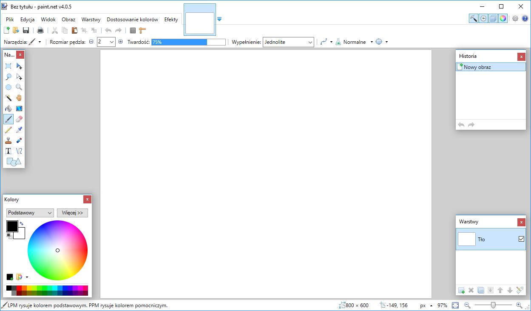Expand the image list arrow
Image resolution: width=531 pixels, height=311 pixels.
(219, 19)
